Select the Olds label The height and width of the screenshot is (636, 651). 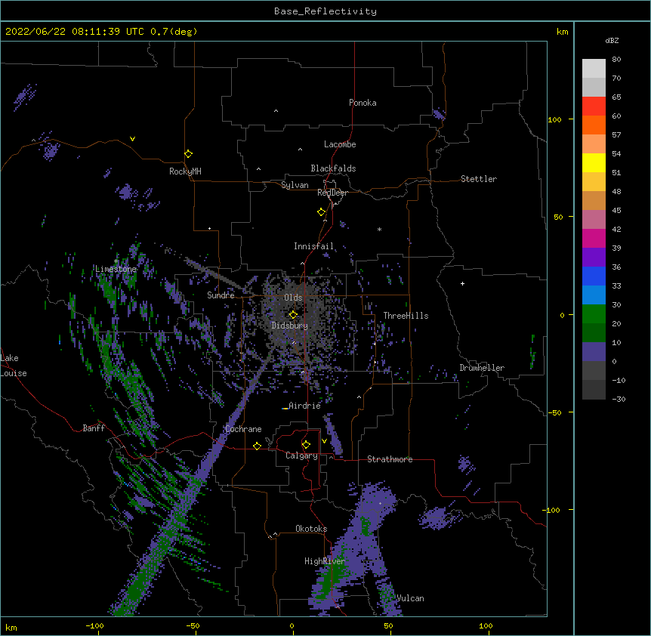tap(293, 298)
